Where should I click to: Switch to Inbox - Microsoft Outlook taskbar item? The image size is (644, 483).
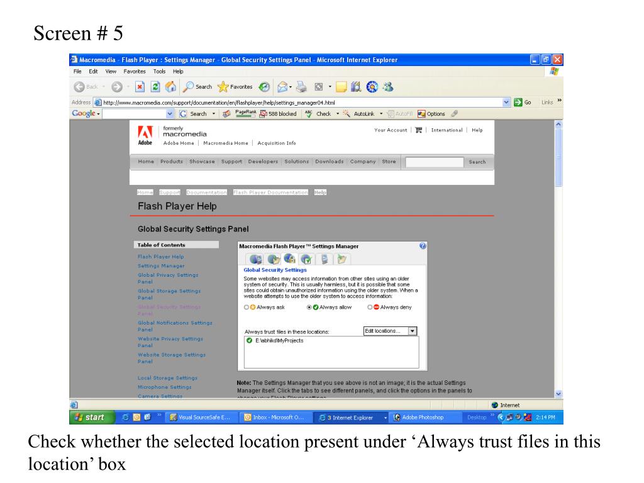tap(275, 418)
